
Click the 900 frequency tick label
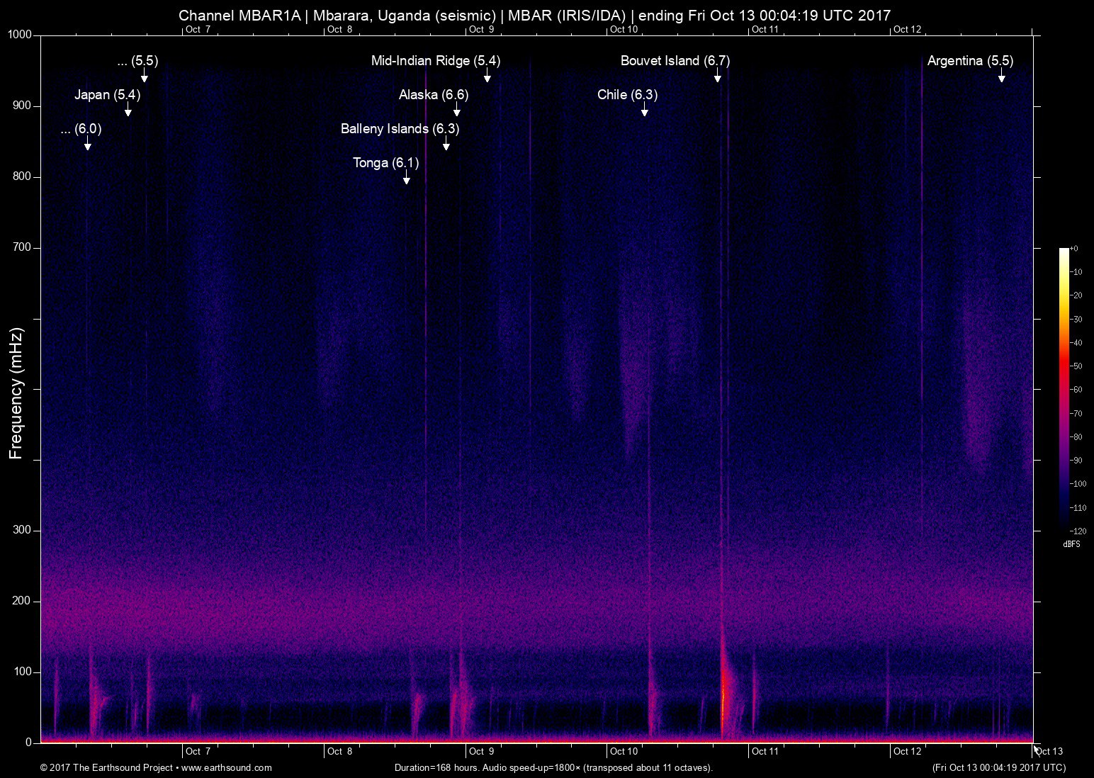pos(23,105)
